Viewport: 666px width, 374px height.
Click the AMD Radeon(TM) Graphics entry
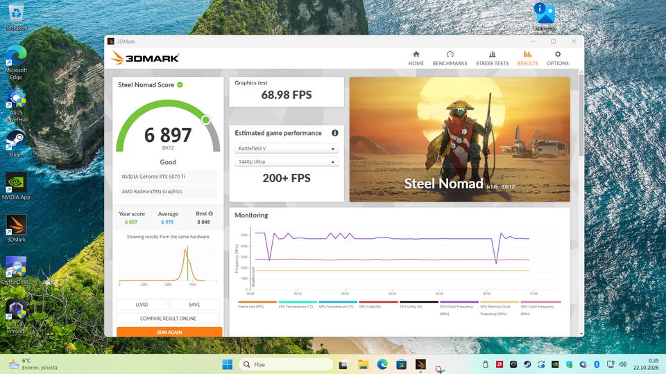[x=168, y=192]
